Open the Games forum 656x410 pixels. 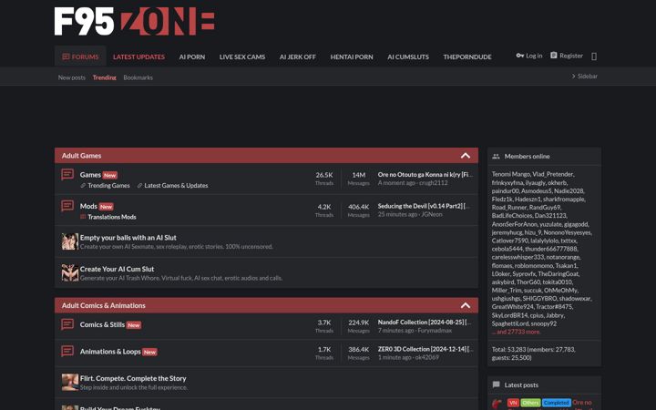point(90,174)
